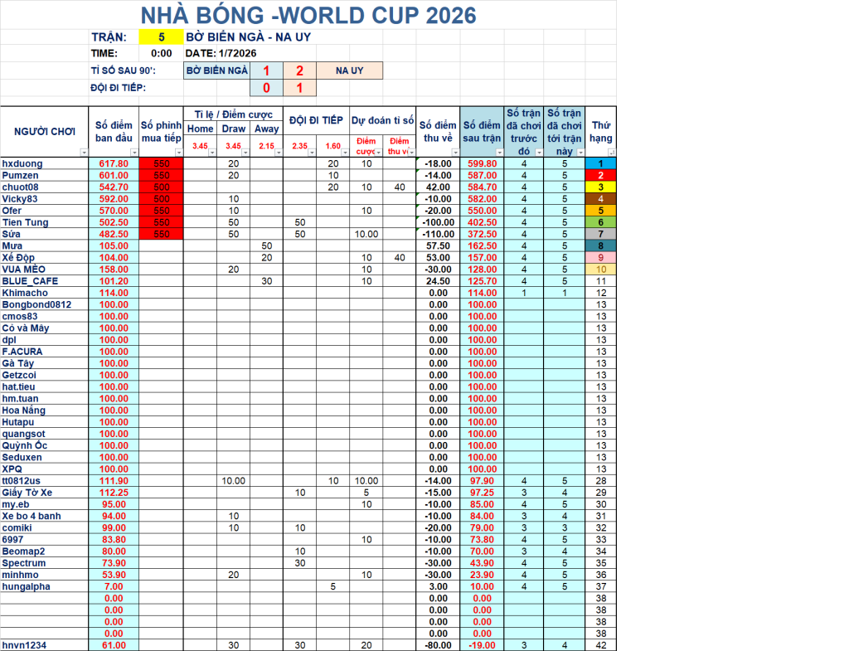
Task: Open the NGƯỜI CHƠI column filter dropdown
Action: [84, 153]
